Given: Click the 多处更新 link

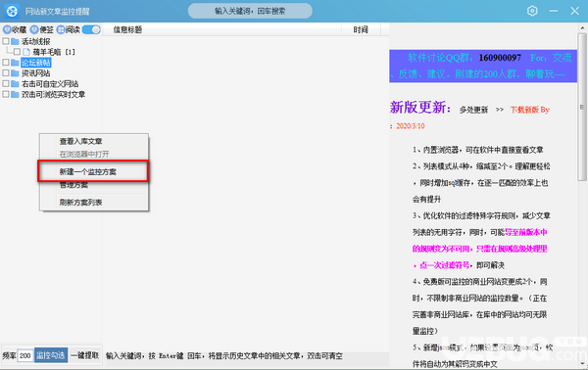Looking at the screenshot, I should [x=473, y=110].
